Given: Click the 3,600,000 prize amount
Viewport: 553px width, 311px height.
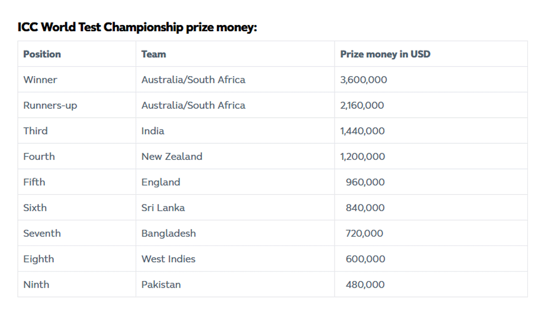Looking at the screenshot, I should [363, 79].
